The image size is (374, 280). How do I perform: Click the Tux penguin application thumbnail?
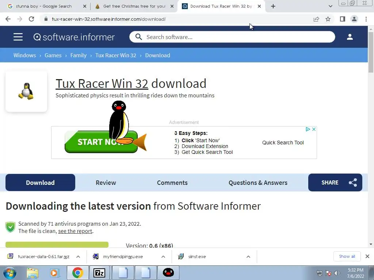click(x=26, y=92)
